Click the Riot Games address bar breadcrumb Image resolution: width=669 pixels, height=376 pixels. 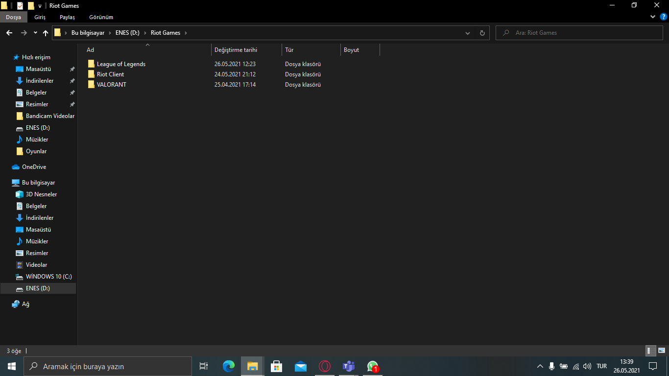[x=166, y=33]
